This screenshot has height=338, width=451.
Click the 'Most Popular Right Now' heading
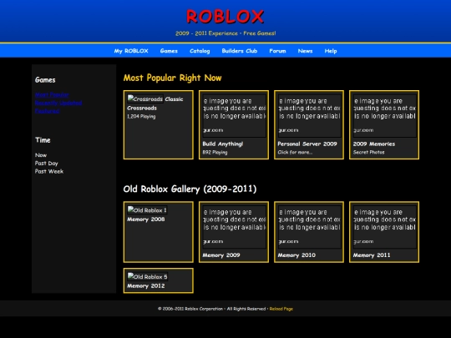173,78
